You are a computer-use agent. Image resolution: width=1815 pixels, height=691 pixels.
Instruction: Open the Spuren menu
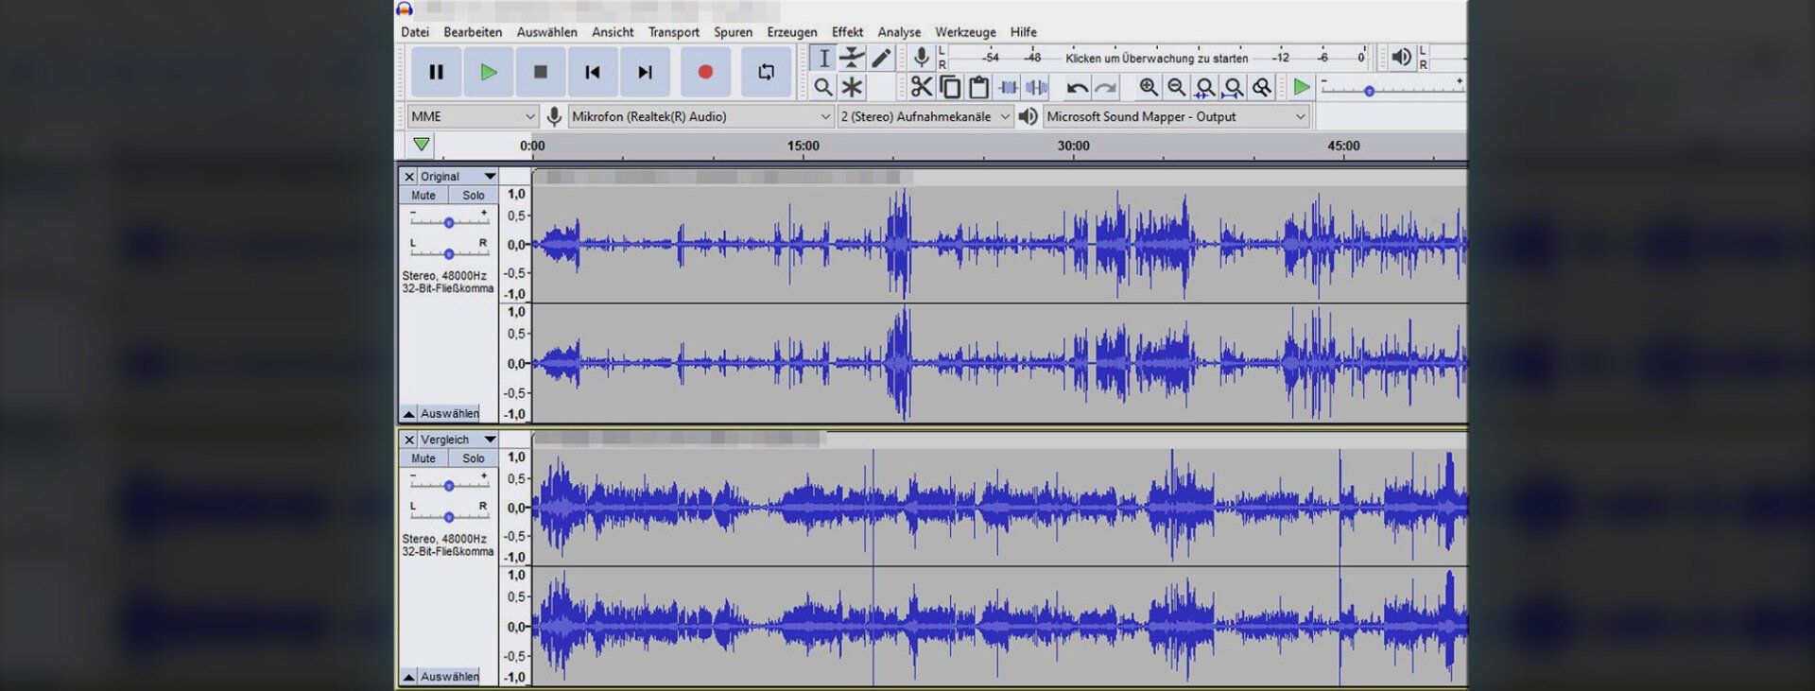click(x=733, y=32)
